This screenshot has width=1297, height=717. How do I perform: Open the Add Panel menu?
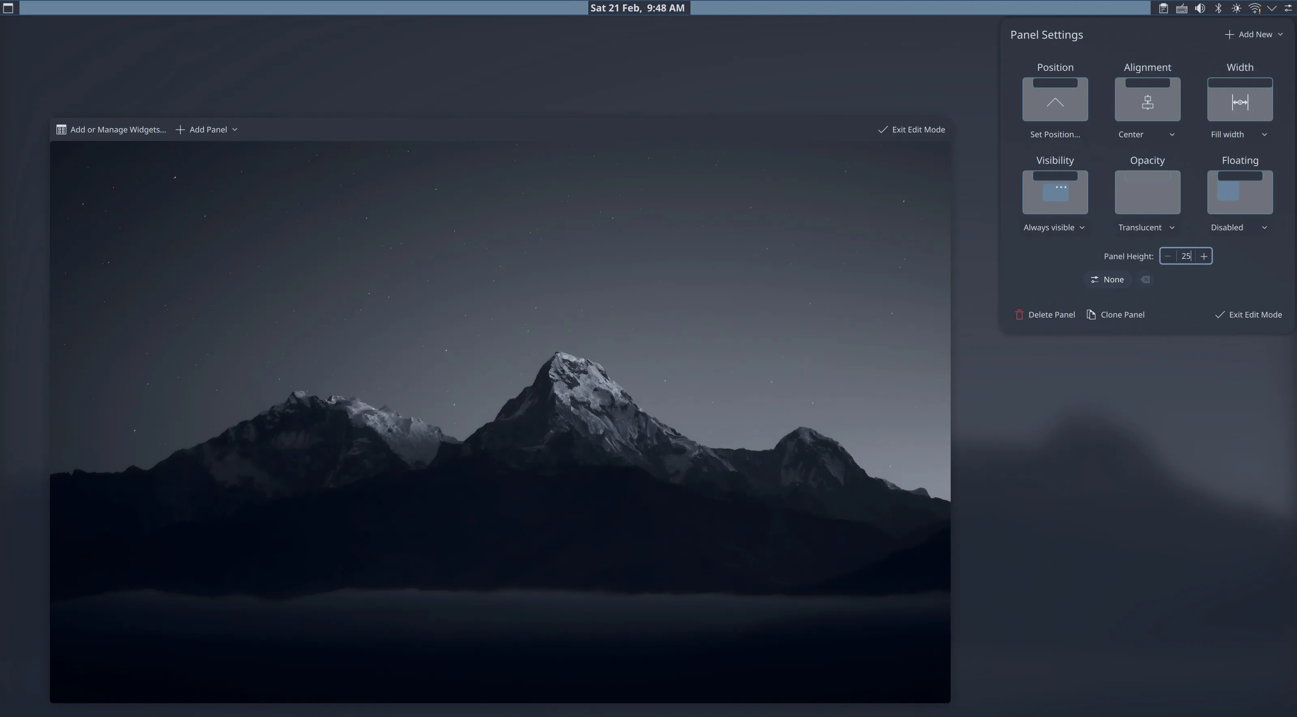click(x=207, y=129)
